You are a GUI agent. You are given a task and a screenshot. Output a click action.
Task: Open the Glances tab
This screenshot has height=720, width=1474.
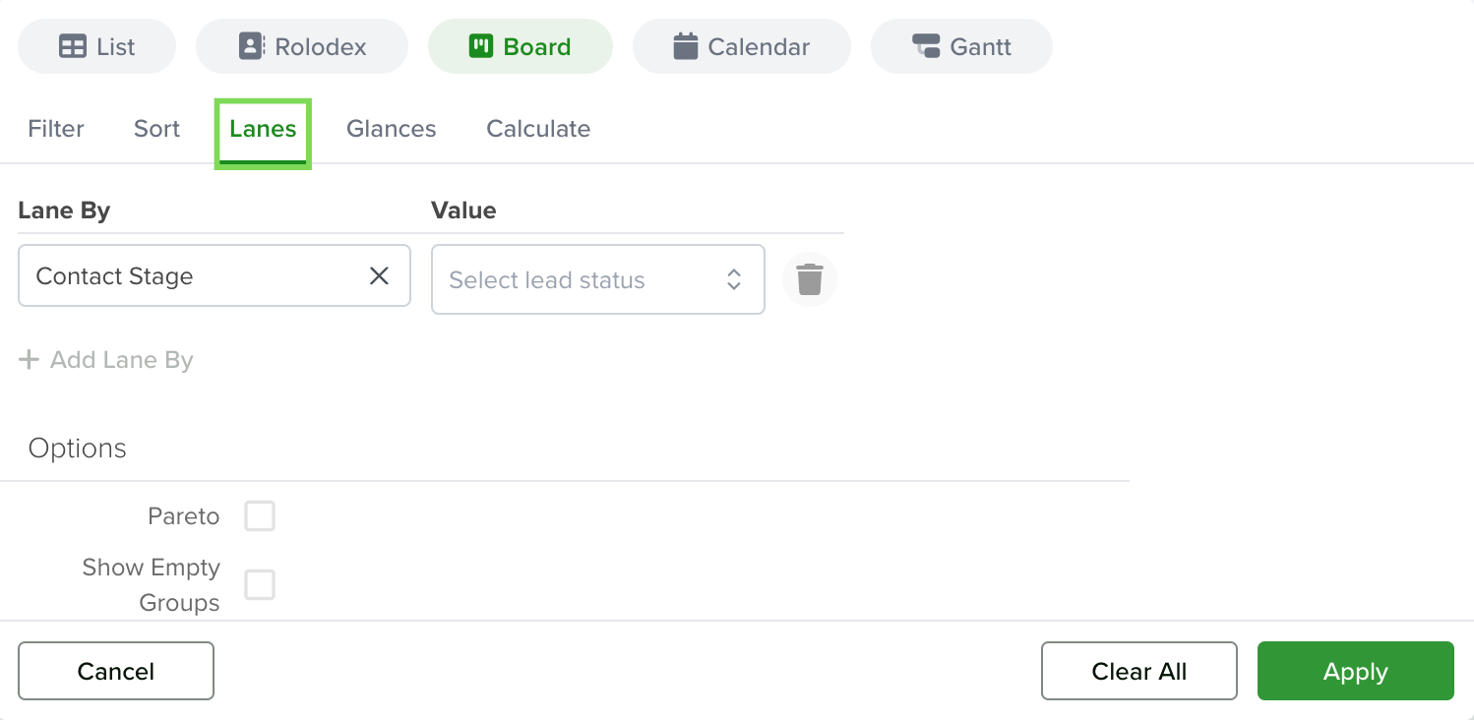pos(392,129)
